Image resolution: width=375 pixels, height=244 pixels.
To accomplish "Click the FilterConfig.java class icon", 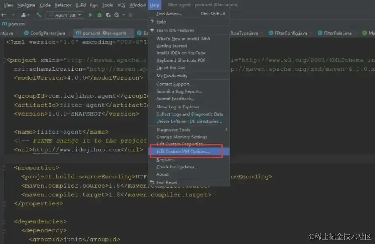I will point(271,33).
